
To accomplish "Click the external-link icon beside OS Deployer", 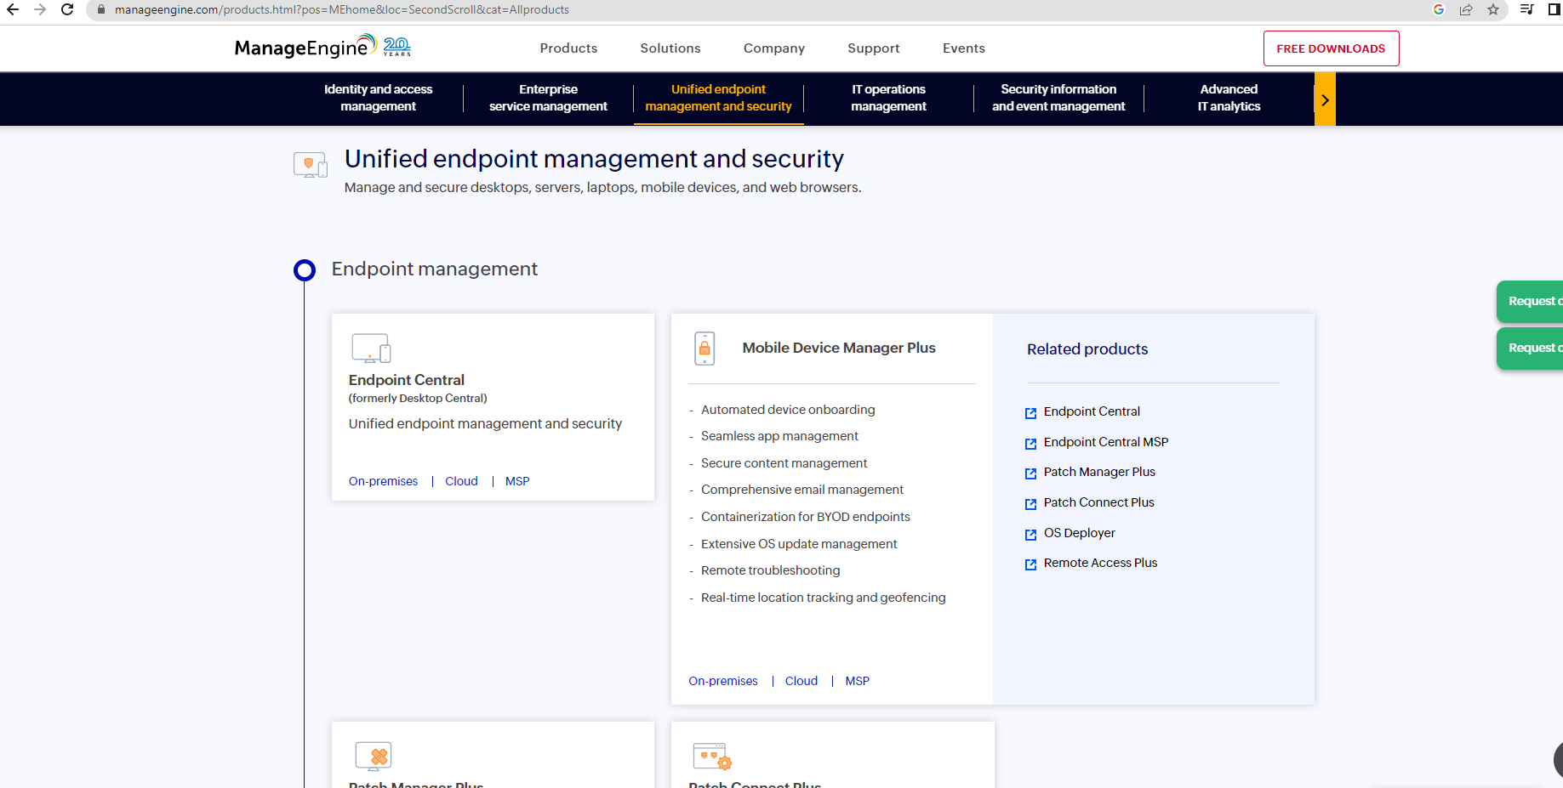I will tap(1030, 534).
